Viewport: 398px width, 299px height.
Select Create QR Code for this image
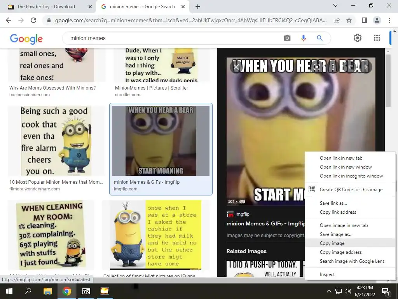coord(350,190)
